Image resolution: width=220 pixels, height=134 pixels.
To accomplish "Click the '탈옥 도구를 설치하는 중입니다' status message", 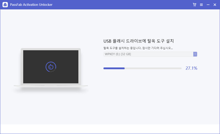I will point(138,48).
